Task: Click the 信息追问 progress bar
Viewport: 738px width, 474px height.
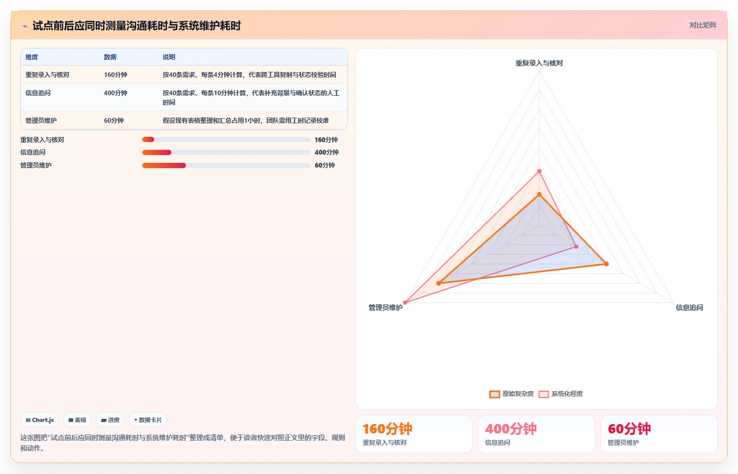Action: [x=226, y=152]
